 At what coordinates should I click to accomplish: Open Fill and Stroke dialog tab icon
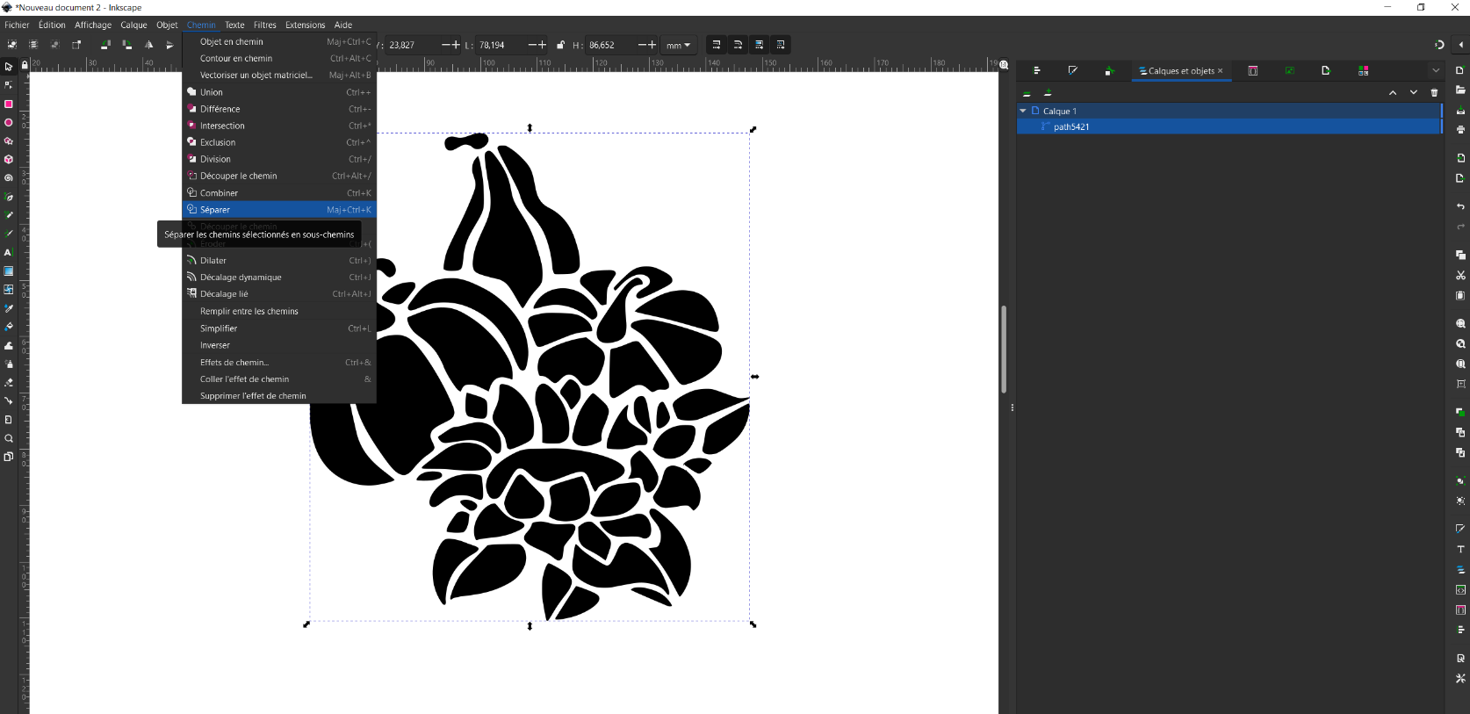tap(1073, 71)
